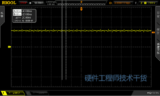Toggle channel 1 with its yellow tab

(13, 93)
